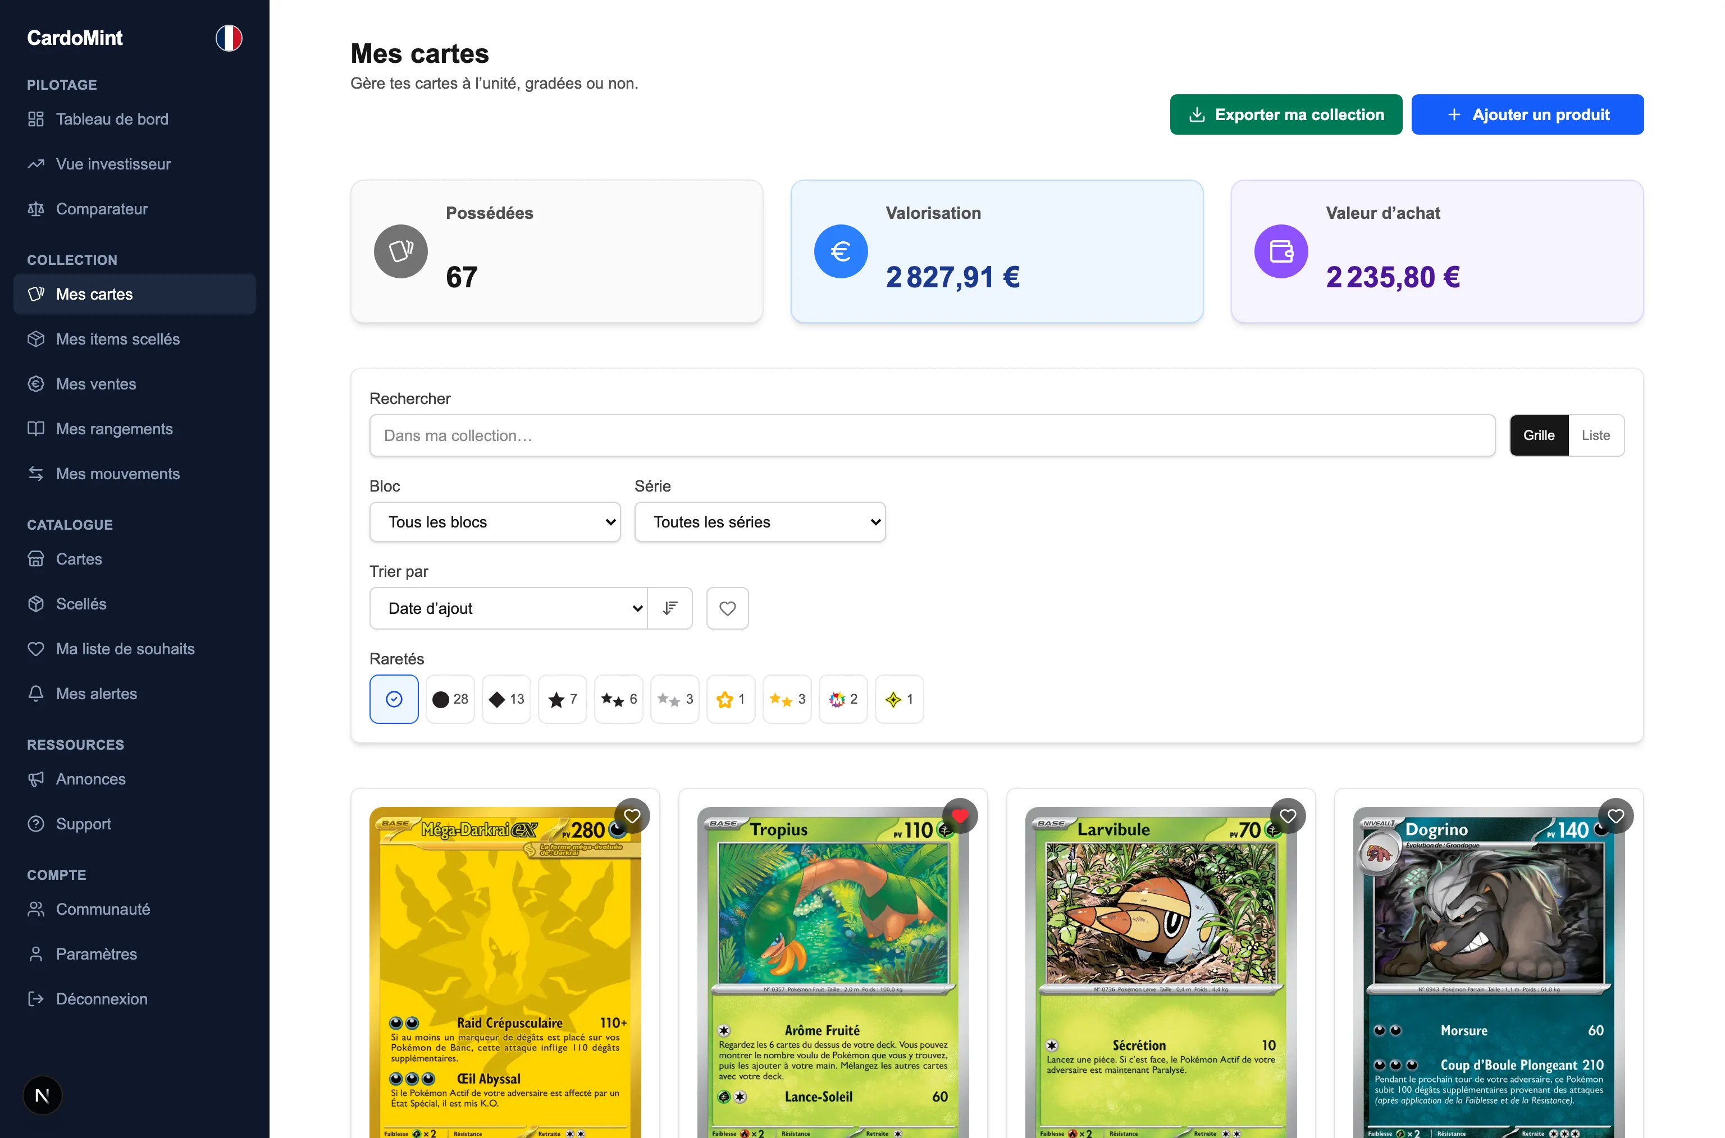This screenshot has width=1725, height=1138.
Task: Switch to Grille view
Action: point(1539,435)
